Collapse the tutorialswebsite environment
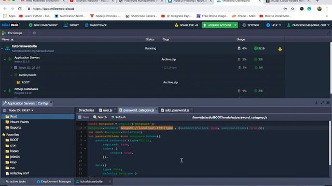The height and width of the screenshot is (186, 332). (x=2, y=49)
